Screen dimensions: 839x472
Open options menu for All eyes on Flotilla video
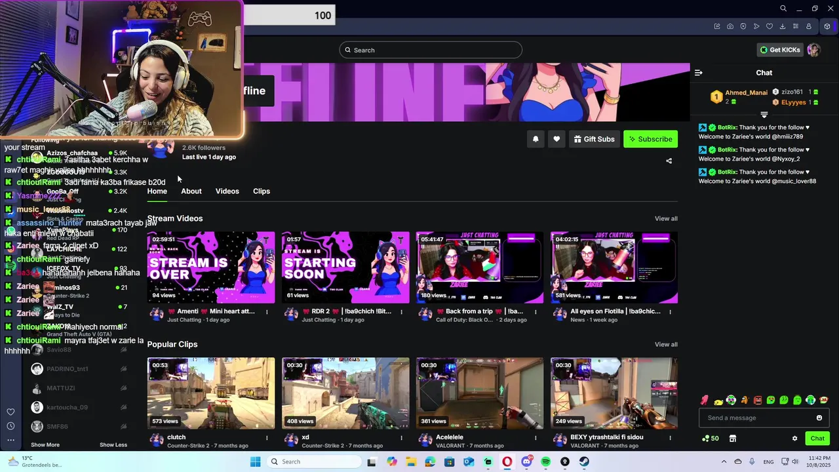670,311
